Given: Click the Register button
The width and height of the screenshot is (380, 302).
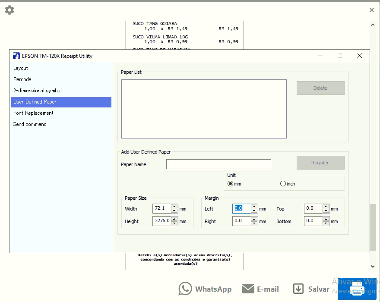Looking at the screenshot, I should (320, 163).
